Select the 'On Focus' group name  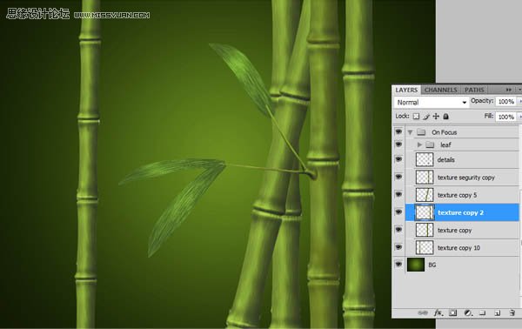click(444, 132)
